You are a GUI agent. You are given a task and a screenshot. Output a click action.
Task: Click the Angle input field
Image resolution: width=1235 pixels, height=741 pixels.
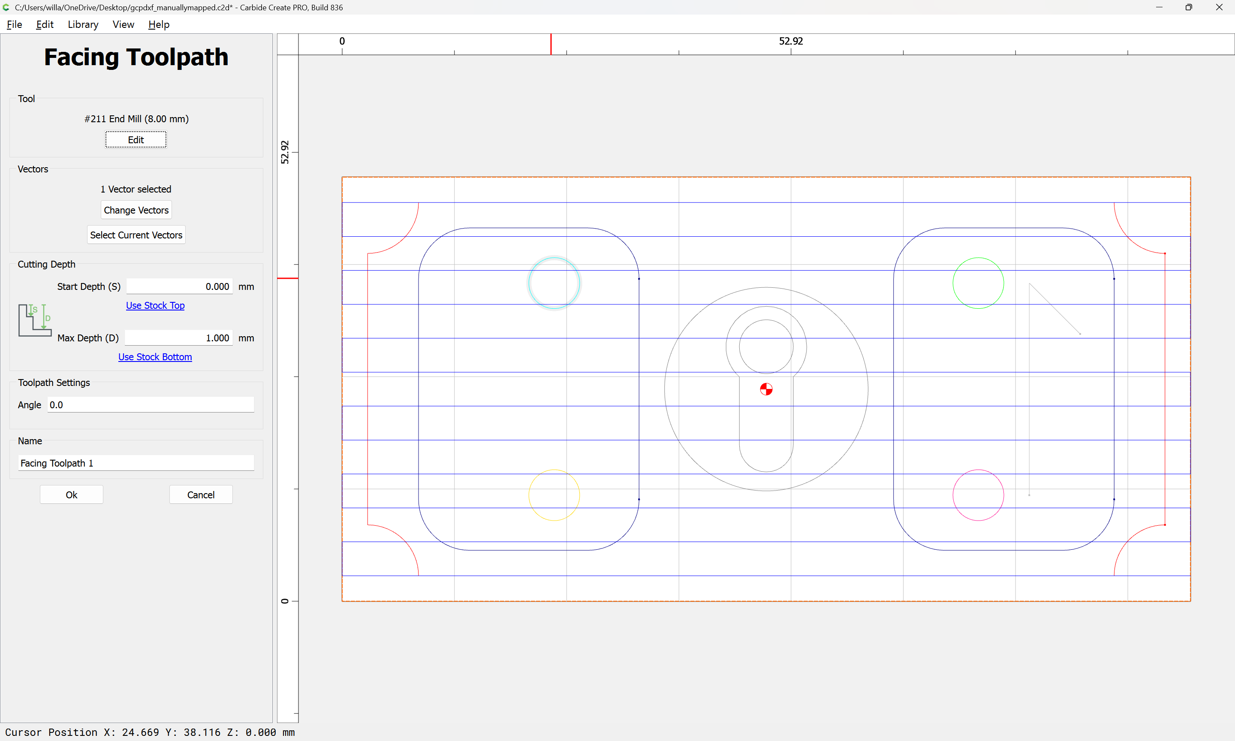coord(150,404)
